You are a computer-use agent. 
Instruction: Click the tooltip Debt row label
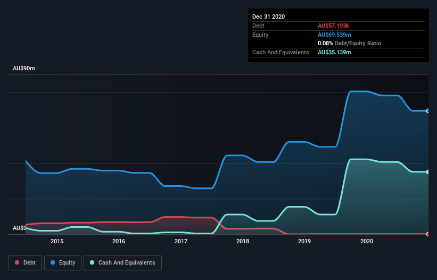click(x=258, y=26)
